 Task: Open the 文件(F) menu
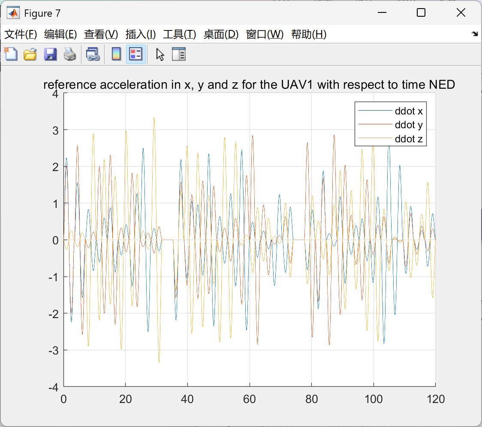[x=21, y=34]
